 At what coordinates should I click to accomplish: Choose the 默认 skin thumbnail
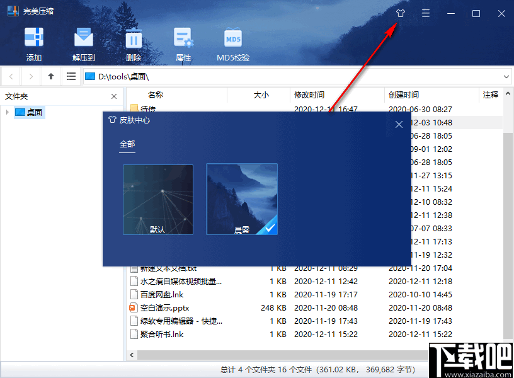tap(158, 200)
